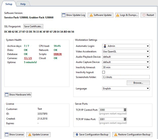
Task: Click the Save Certificate button
Action: tap(33, 26)
